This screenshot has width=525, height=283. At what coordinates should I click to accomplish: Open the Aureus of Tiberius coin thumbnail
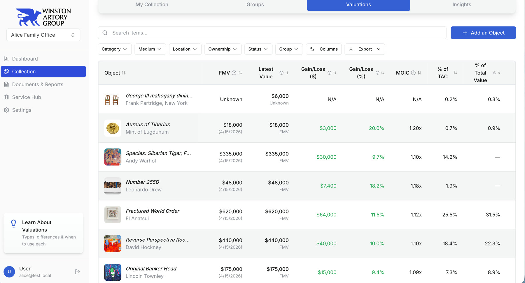click(x=113, y=128)
